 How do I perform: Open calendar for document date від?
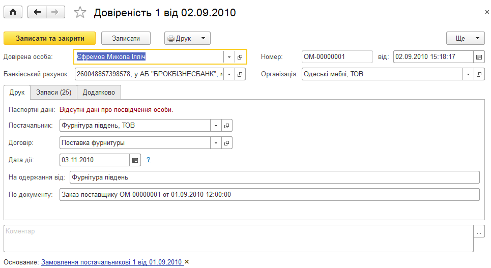(x=479, y=57)
